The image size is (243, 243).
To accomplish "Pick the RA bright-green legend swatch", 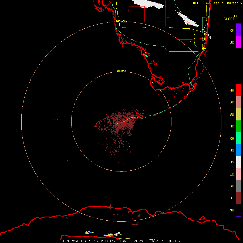I will 238,138.
